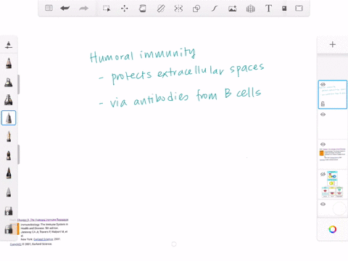Activate the Transform move tool
The width and height of the screenshot is (348, 261).
tap(125, 9)
